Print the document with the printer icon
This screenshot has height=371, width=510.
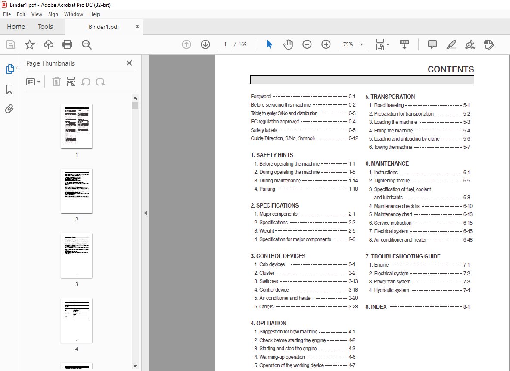[67, 44]
